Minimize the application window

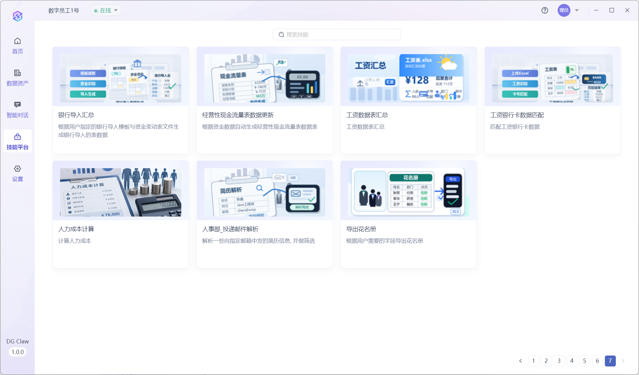tap(596, 10)
